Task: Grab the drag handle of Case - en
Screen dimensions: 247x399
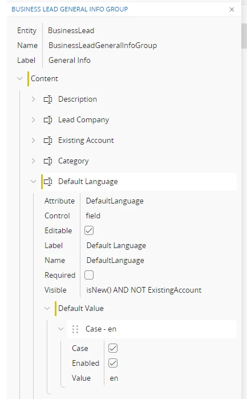Action: 75,329
